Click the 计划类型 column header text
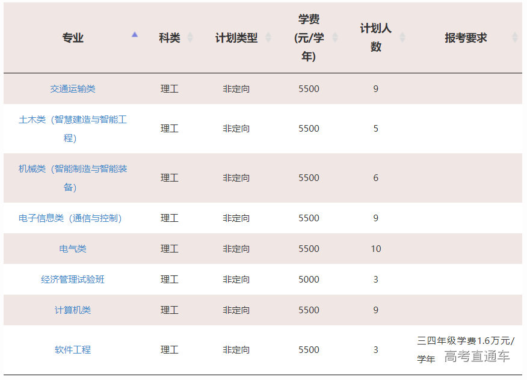527x380 pixels. [236, 38]
